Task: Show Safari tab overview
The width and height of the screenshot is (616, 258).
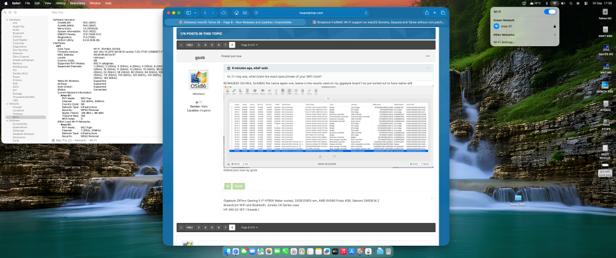Action: tap(443, 12)
